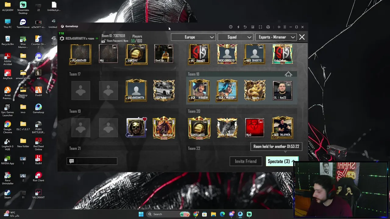Select player DL | Ace23 avatar
This screenshot has width=390, height=219.
tap(282, 90)
